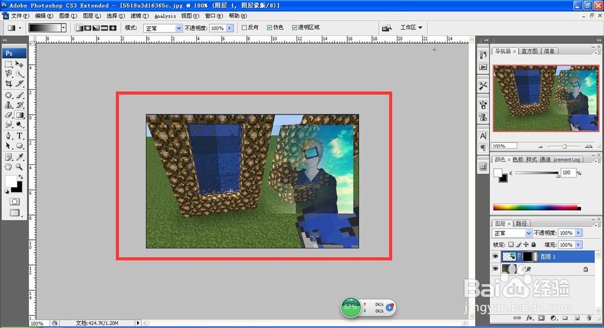Open the layer 填充 slider arrow
604x328 pixels.
(578, 245)
